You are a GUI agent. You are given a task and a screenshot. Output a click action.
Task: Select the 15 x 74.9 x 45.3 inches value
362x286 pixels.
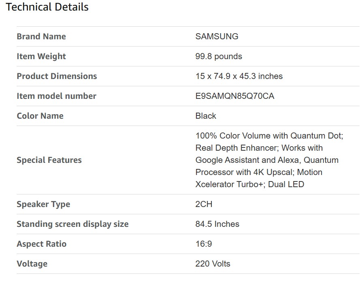[x=239, y=76]
